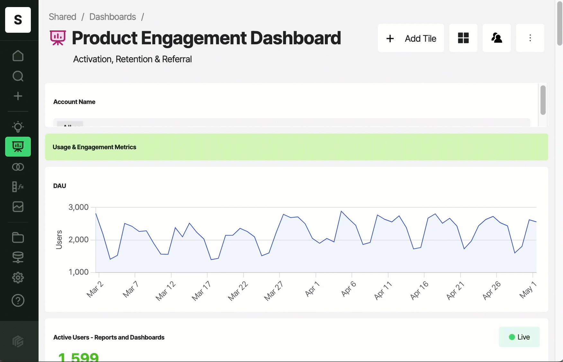This screenshot has width=563, height=362.
Task: Click the page vertical scrollbar thumb
Action: 560,23
